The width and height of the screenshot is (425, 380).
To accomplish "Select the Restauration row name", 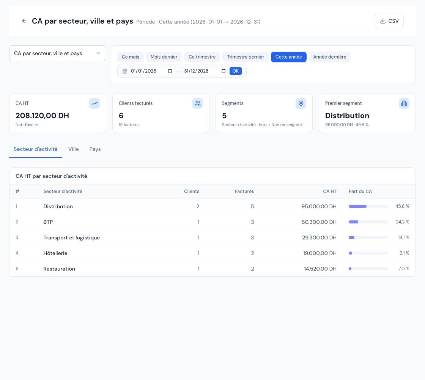I will pyautogui.click(x=59, y=269).
